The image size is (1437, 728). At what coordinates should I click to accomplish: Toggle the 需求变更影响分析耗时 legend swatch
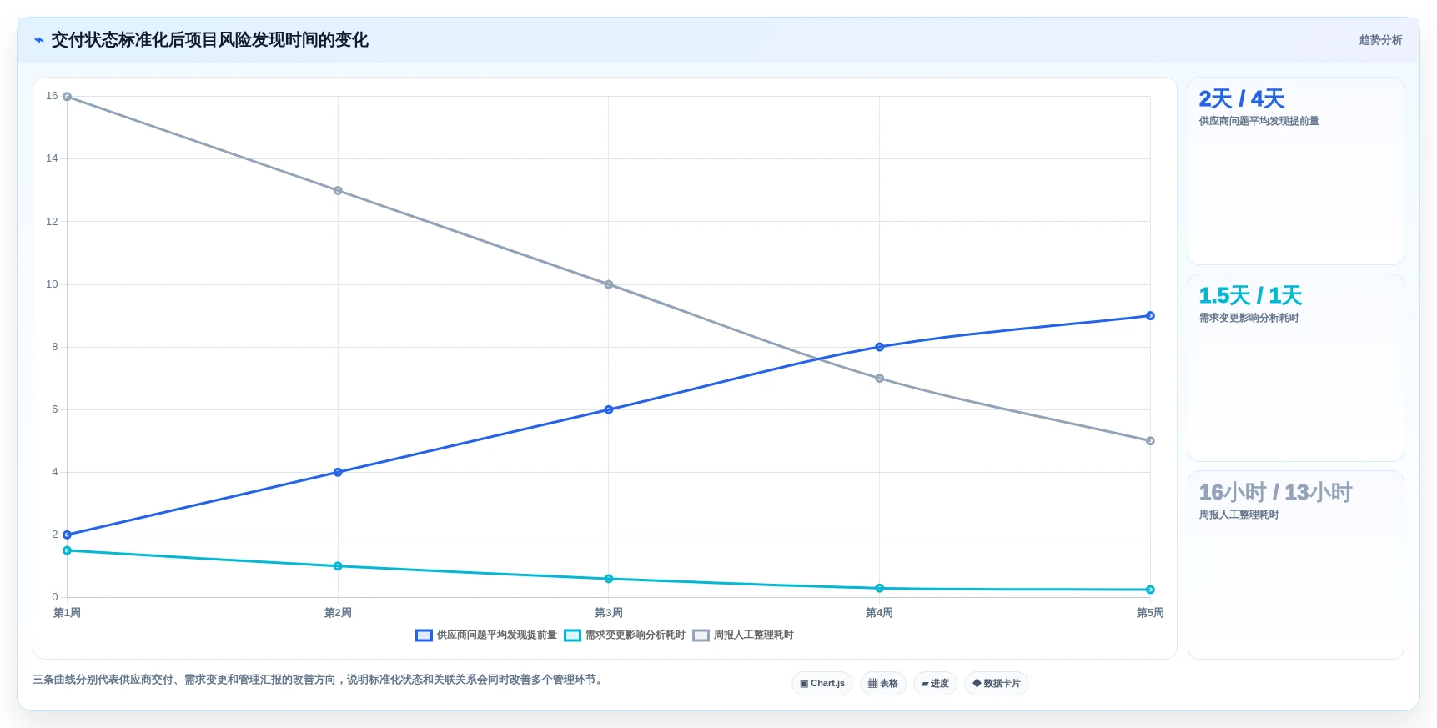click(572, 635)
